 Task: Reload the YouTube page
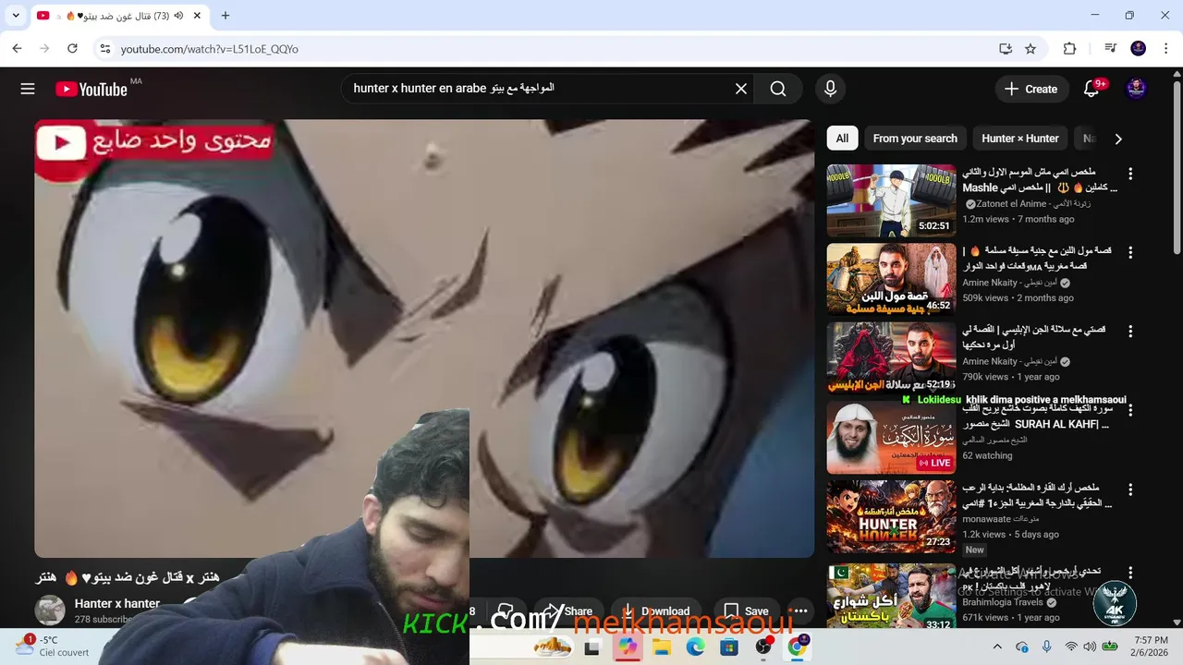point(72,49)
